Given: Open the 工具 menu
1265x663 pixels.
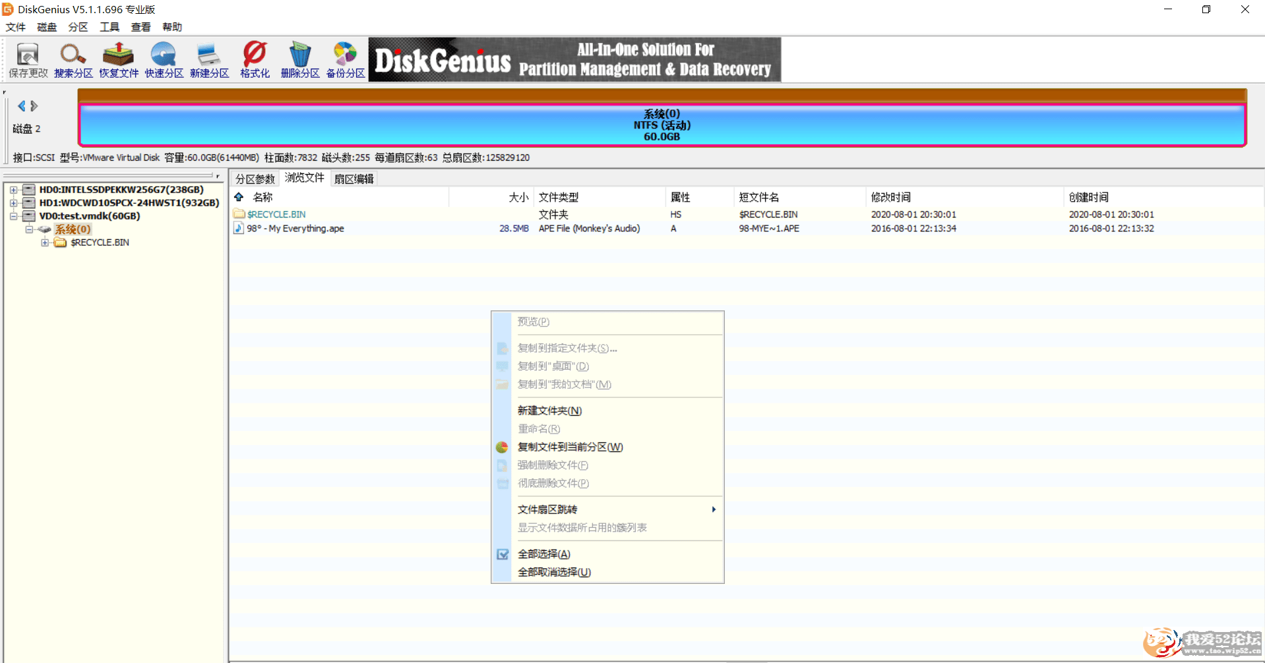Looking at the screenshot, I should click(109, 27).
